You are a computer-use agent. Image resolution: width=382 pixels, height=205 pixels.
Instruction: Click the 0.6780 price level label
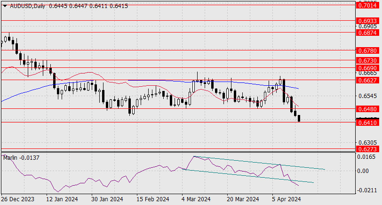point(367,50)
